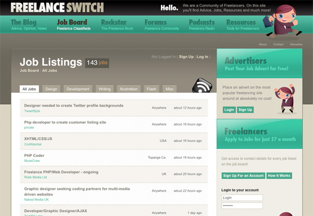Click Log In beside Not Logged In

pyautogui.click(x=202, y=57)
